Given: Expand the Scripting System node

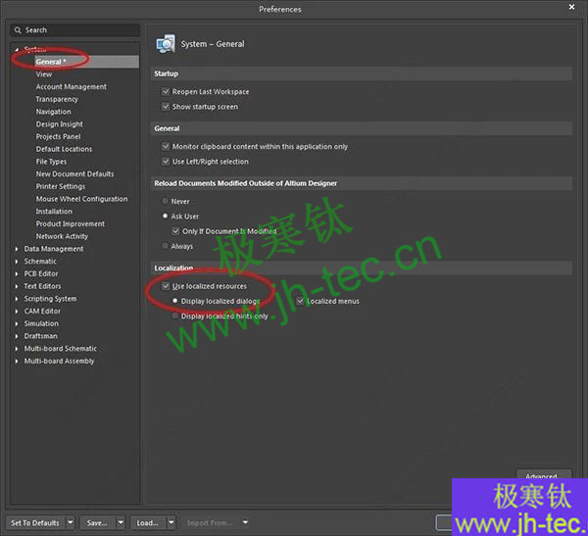Looking at the screenshot, I should (17, 299).
